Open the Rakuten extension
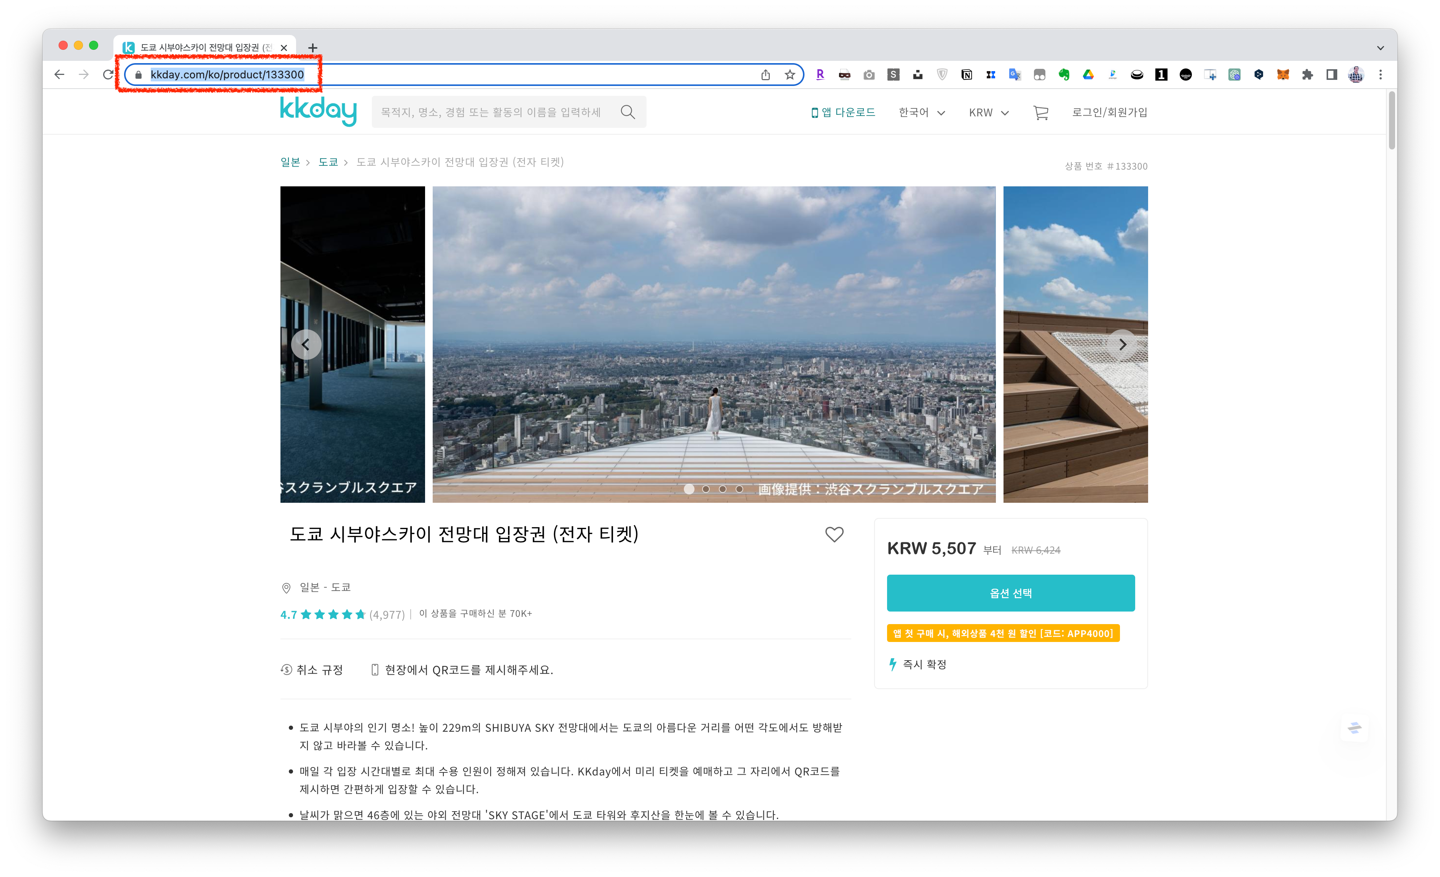 [820, 75]
